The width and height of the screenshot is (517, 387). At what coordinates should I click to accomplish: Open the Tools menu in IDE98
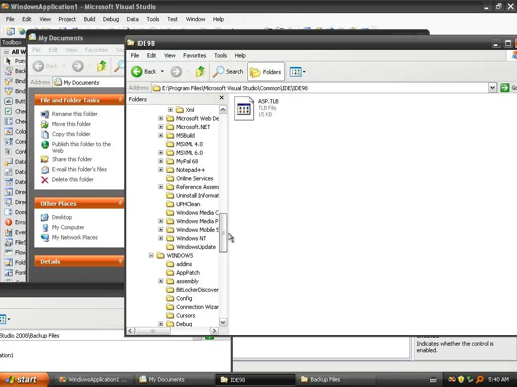[x=220, y=55]
